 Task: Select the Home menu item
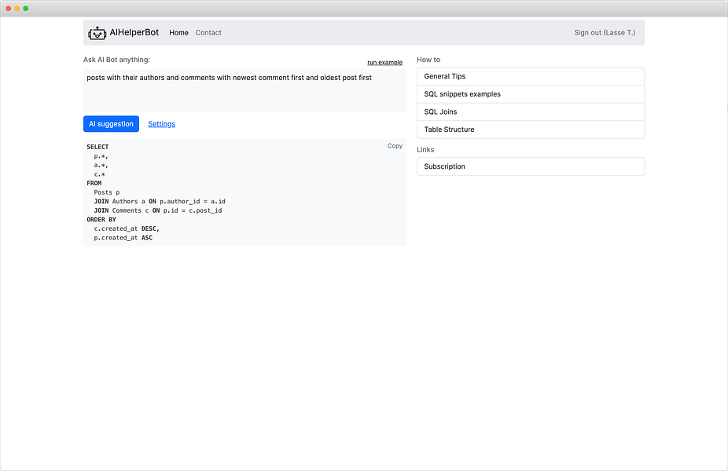pyautogui.click(x=178, y=33)
